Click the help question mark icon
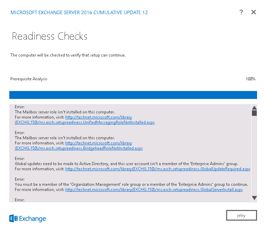 (241, 12)
